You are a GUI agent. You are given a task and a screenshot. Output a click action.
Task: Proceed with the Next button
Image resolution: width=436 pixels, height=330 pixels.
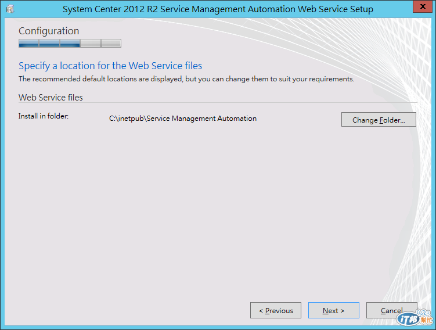pos(333,311)
